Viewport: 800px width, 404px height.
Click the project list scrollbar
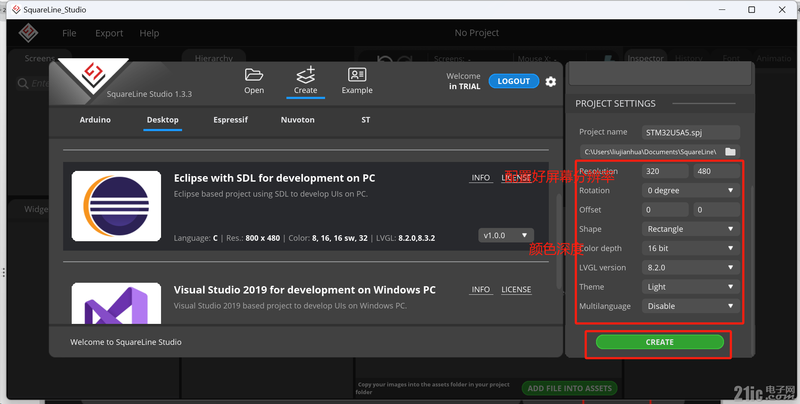[x=559, y=241]
